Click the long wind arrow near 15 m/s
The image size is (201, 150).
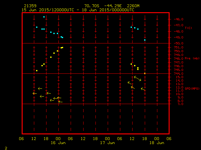pos(138,78)
